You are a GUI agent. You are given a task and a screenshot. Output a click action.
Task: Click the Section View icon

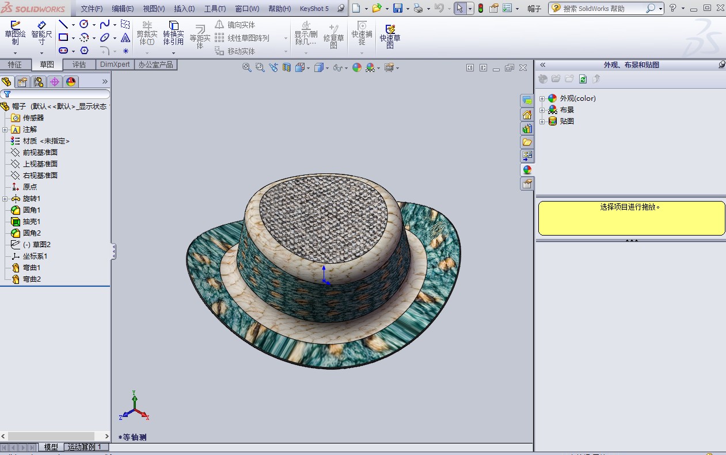[x=287, y=67]
